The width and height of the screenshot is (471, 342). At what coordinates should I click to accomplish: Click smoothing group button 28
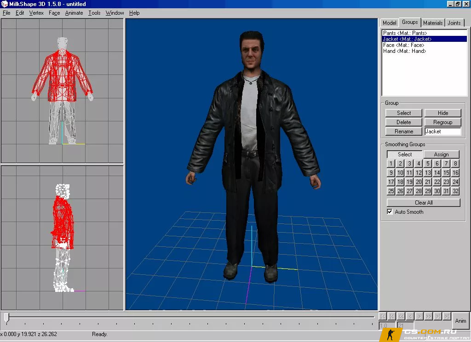pyautogui.click(x=419, y=191)
